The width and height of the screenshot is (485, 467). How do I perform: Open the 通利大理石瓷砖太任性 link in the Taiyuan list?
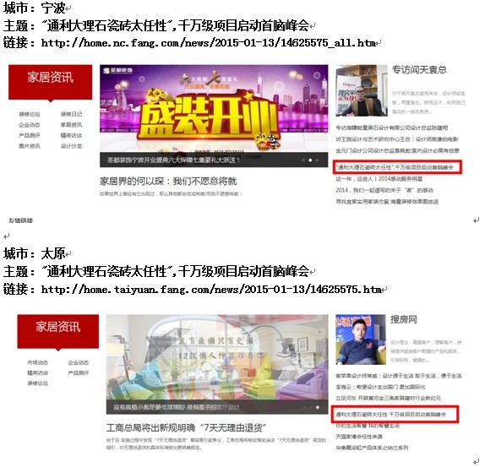[x=391, y=414]
